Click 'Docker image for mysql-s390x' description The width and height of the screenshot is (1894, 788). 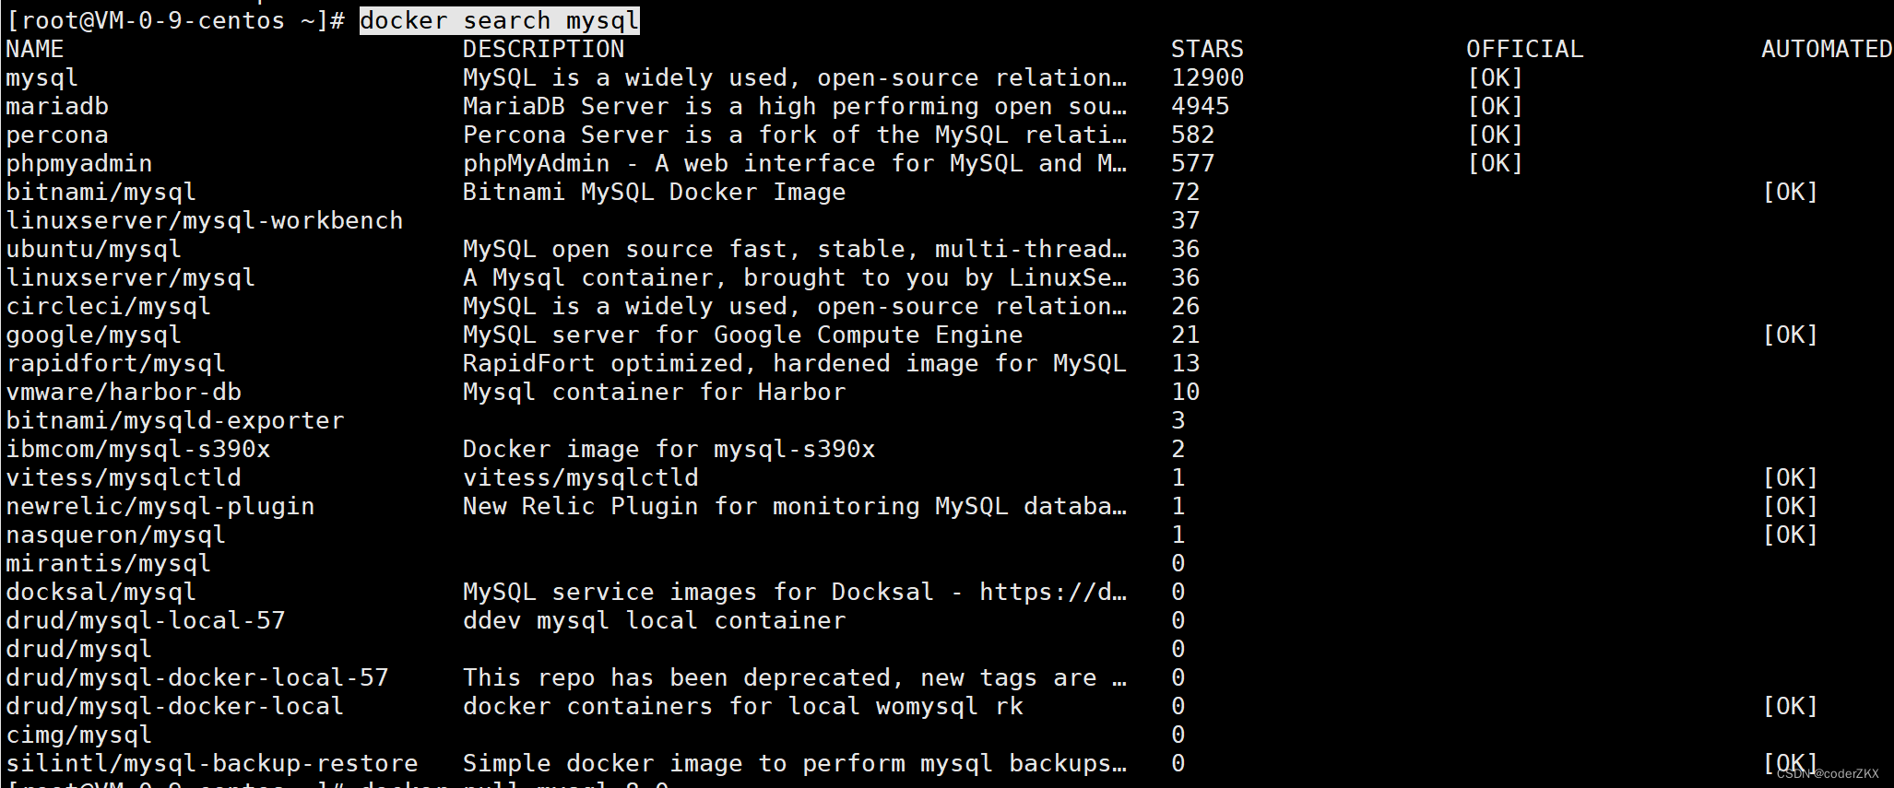click(x=669, y=449)
